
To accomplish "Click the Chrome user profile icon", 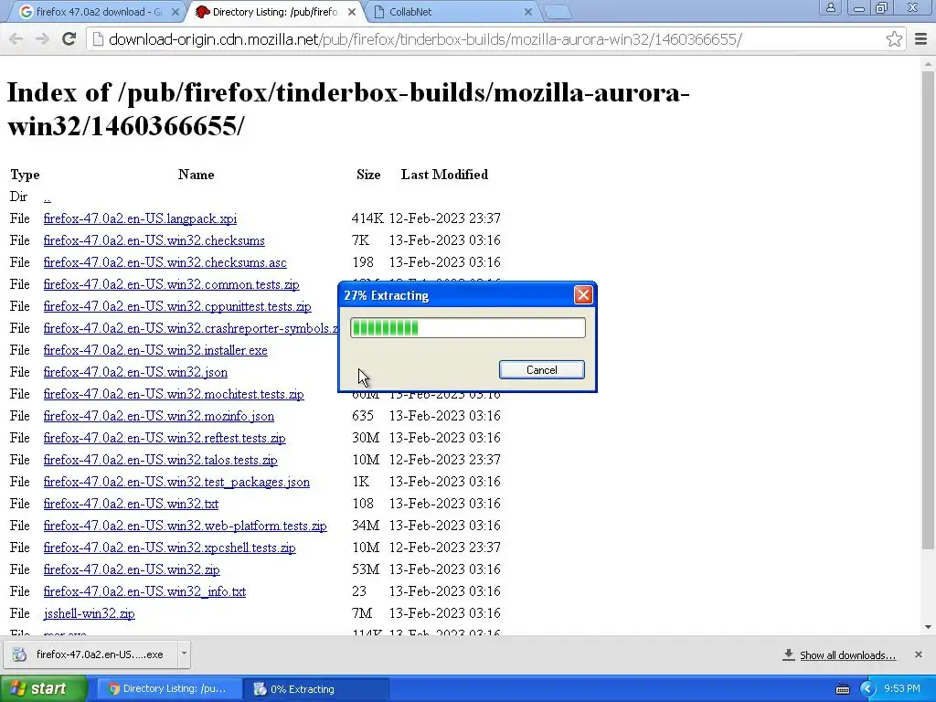I will (x=830, y=7).
